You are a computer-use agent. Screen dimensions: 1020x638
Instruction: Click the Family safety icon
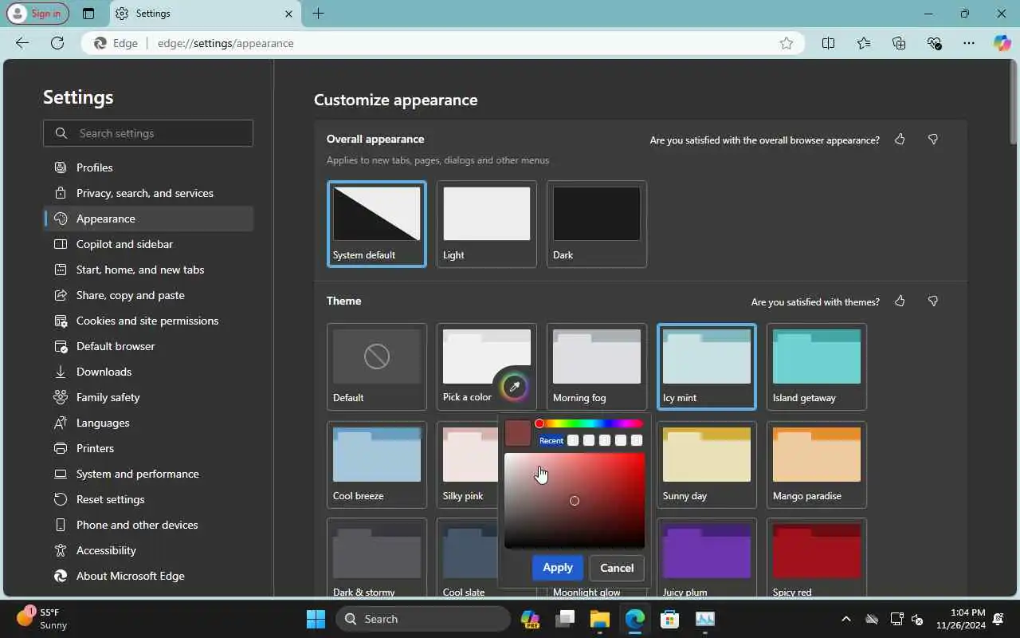point(61,397)
